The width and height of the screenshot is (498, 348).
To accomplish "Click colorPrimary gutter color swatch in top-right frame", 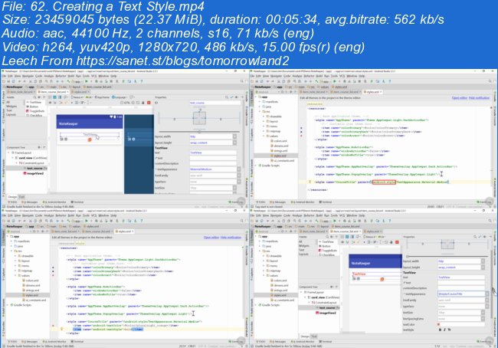I will pos(301,128).
